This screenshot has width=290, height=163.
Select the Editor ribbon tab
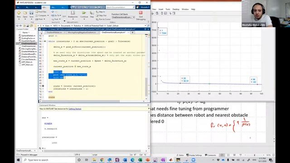click(x=45, y=7)
